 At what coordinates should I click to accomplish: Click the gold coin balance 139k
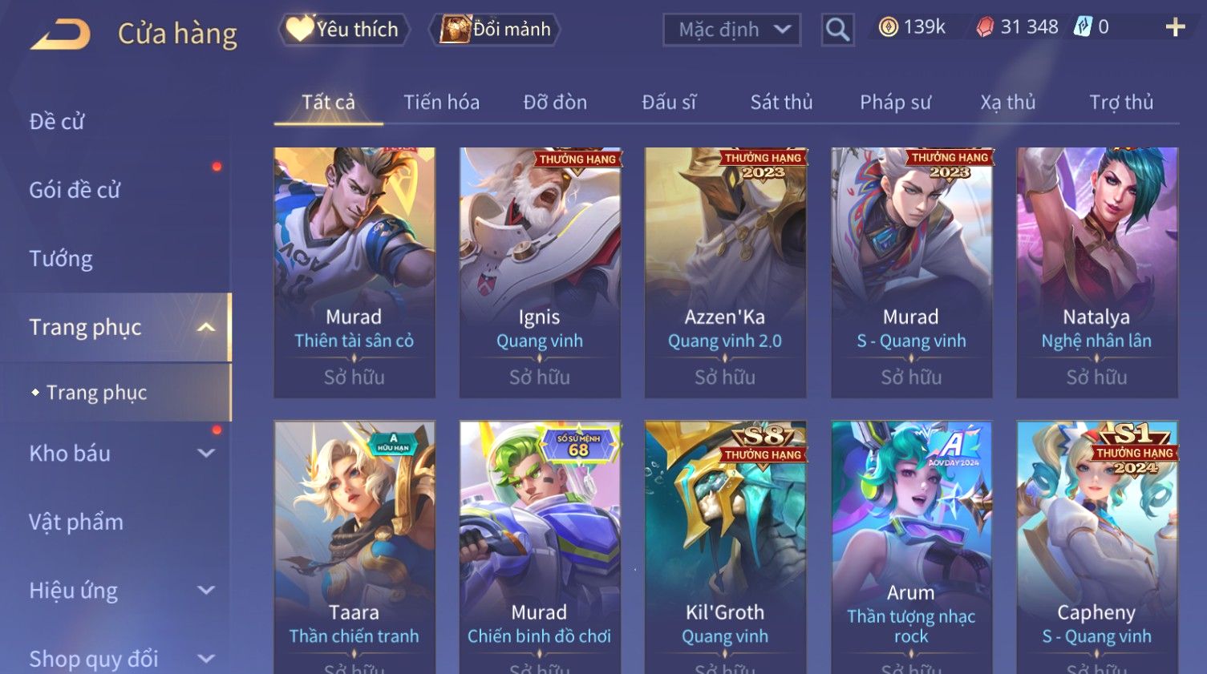[913, 27]
